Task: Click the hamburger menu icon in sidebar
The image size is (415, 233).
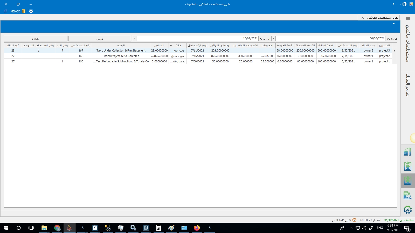Action: 408,18
